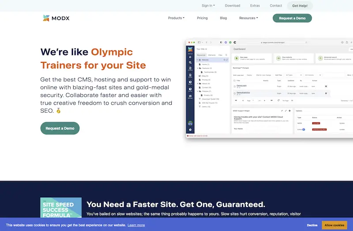This screenshot has width=353, height=231.
Task: Click the pencil icon in the MODX Support Widget
Action: click(x=282, y=111)
